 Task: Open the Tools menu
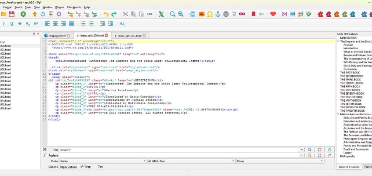(28, 7)
